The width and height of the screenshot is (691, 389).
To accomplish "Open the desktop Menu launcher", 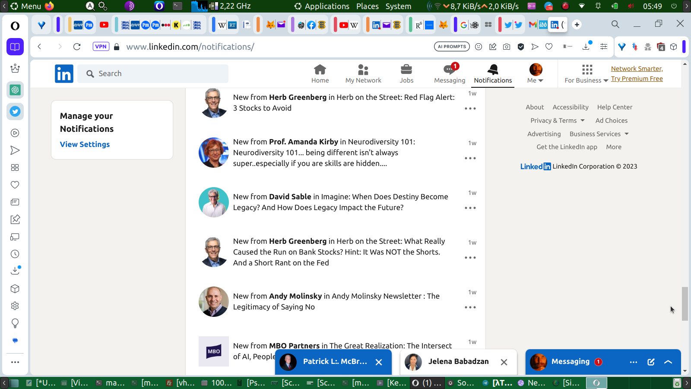I will coord(26,6).
